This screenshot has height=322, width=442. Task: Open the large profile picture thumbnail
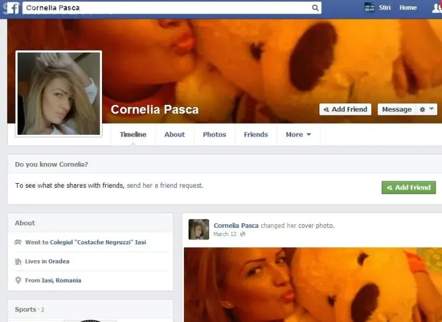point(58,94)
